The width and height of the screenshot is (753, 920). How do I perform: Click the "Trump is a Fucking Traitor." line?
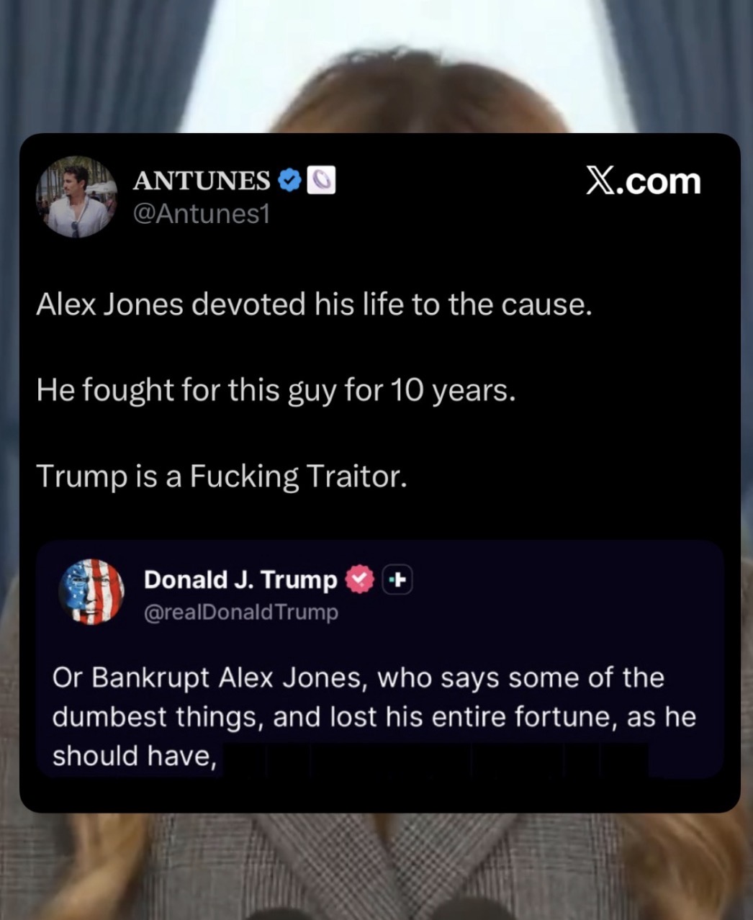[222, 477]
